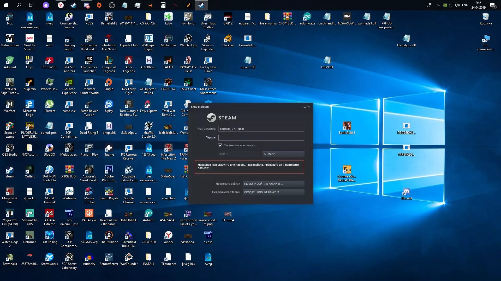
Task: Open the notification center icon
Action: [493, 5]
